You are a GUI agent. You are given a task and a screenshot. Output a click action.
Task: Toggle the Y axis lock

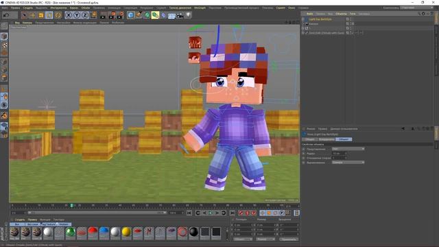pos(77,15)
